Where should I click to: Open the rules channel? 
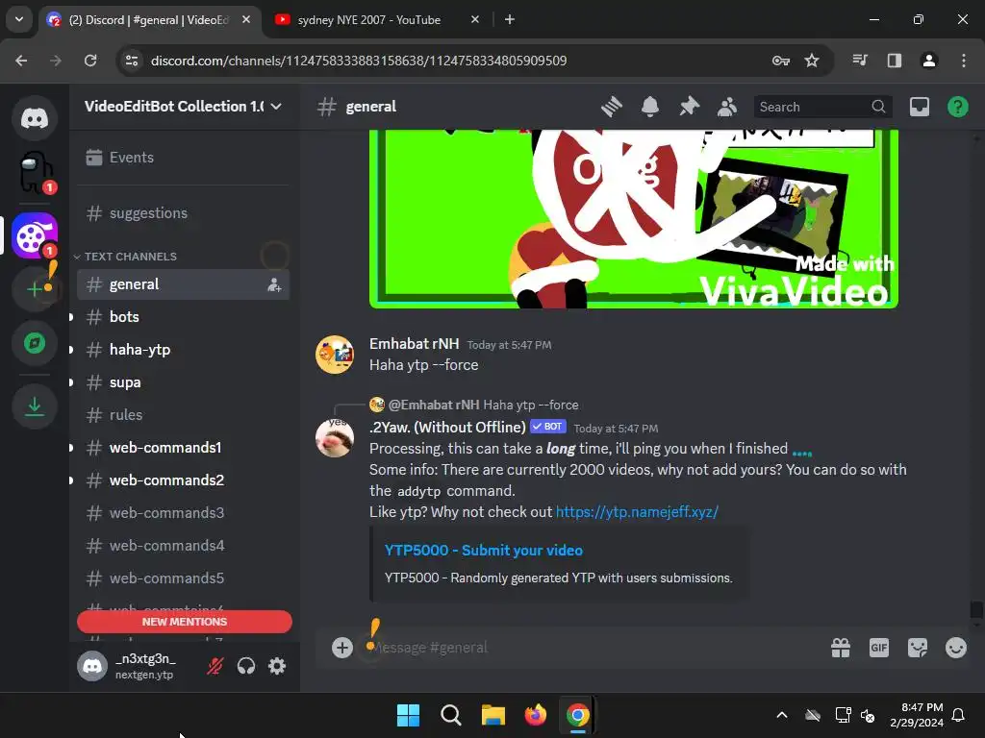(183, 415)
